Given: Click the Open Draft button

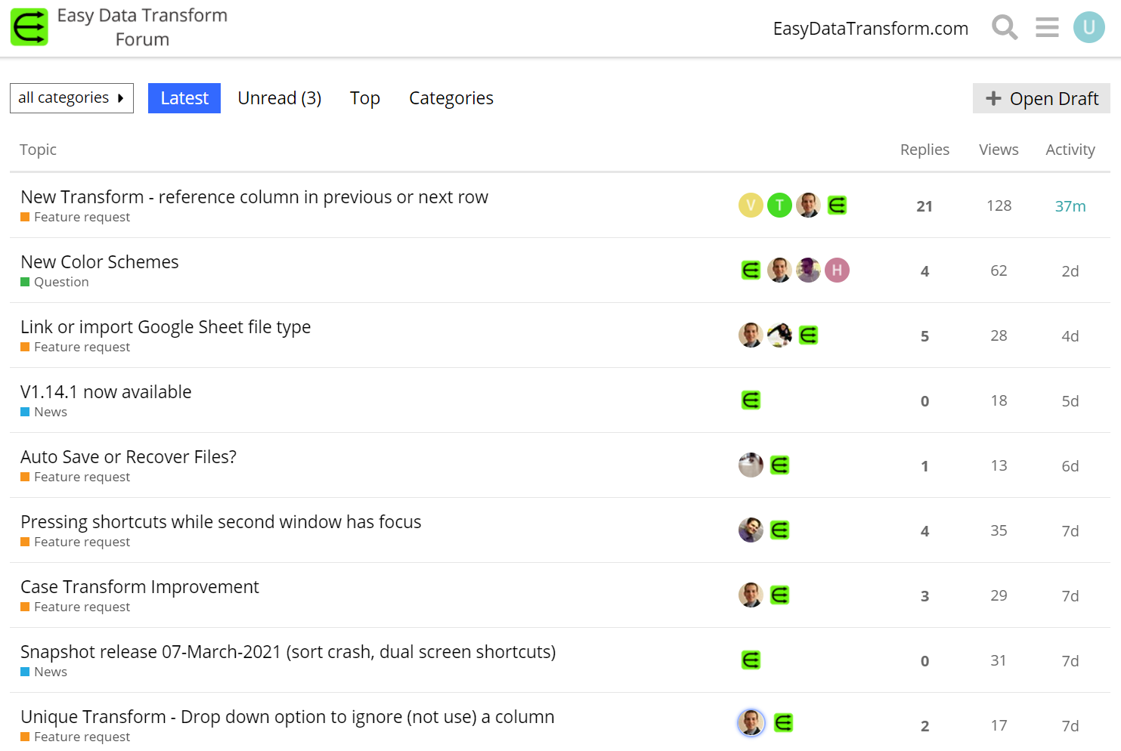Looking at the screenshot, I should pos(1041,98).
